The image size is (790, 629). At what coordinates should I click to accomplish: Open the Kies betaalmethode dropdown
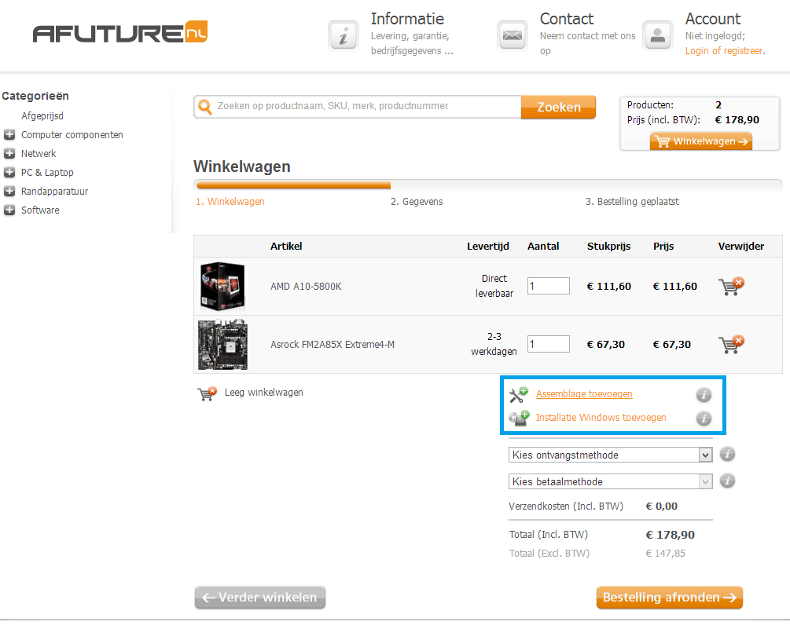click(610, 481)
